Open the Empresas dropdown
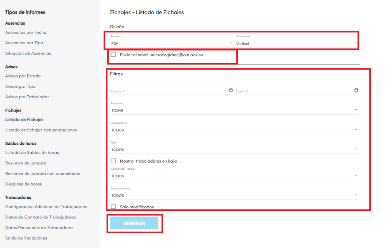 pos(234,110)
